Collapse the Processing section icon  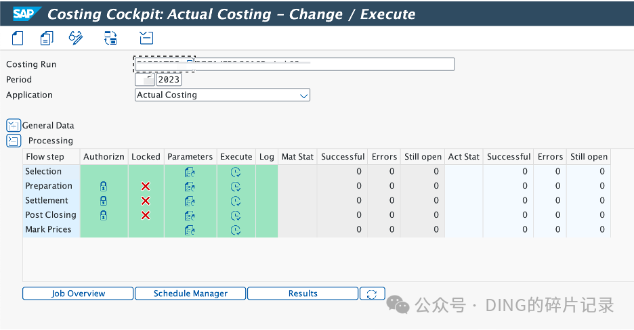14,141
